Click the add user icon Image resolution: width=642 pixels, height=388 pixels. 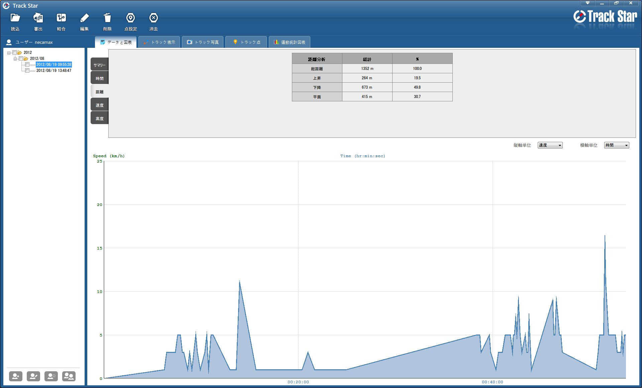coord(16,376)
